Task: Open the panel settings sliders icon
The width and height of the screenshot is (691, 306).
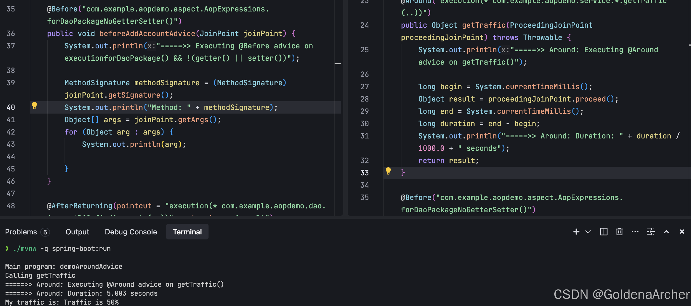Action: click(650, 232)
